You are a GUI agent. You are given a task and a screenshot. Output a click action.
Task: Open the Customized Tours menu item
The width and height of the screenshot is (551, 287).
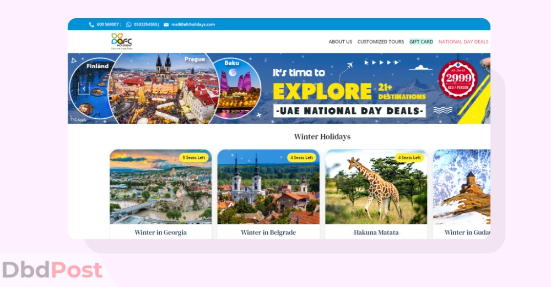click(x=381, y=42)
